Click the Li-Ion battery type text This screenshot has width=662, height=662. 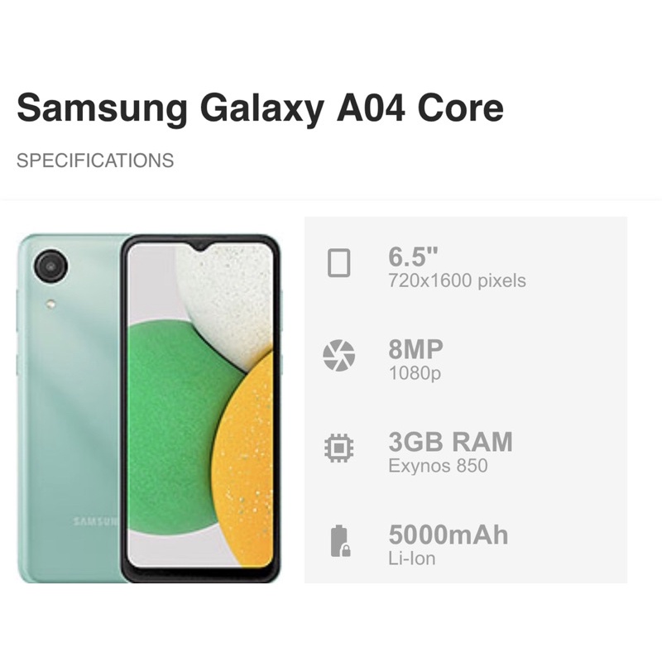(411, 559)
